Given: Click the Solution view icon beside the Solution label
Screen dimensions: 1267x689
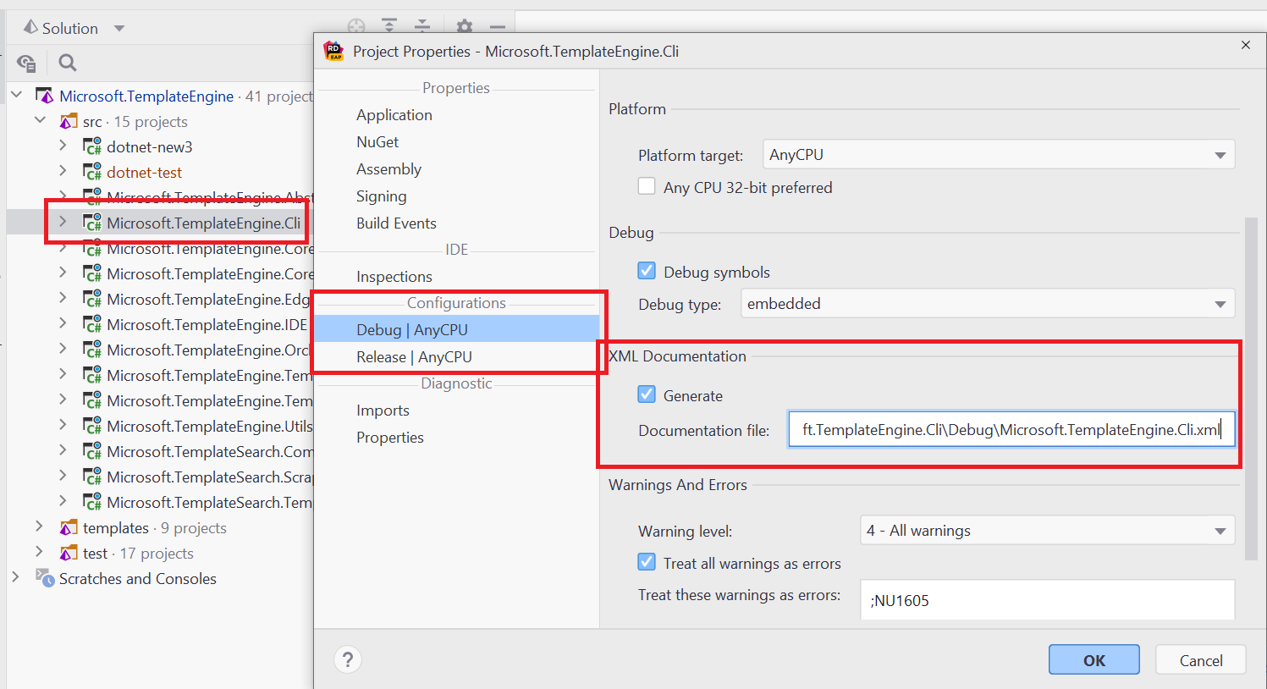Looking at the screenshot, I should [30, 28].
